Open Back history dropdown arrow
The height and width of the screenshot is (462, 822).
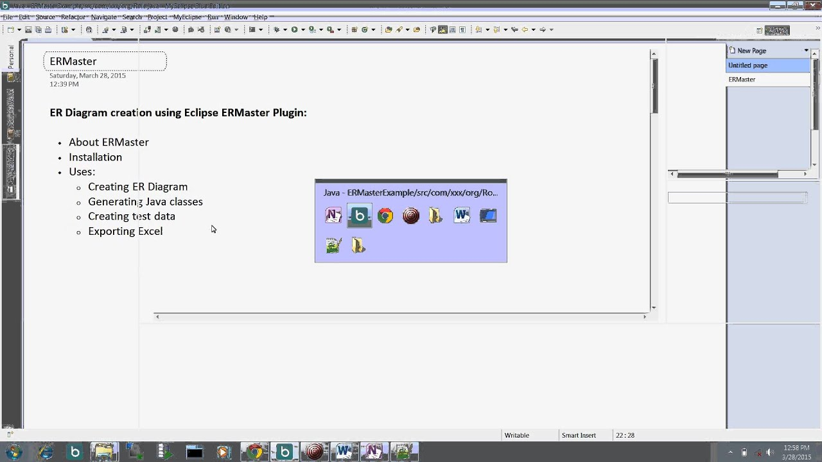click(x=533, y=30)
